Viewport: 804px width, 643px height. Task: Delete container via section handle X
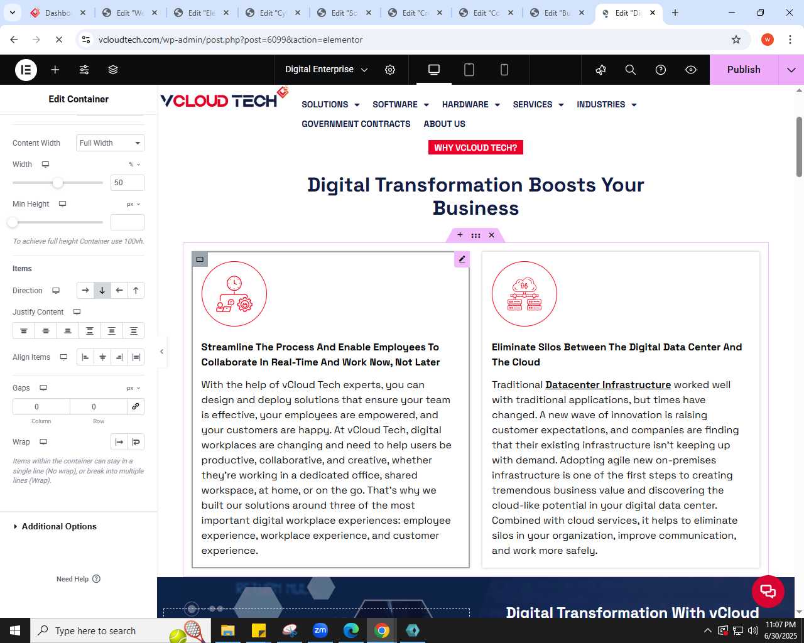click(x=491, y=235)
